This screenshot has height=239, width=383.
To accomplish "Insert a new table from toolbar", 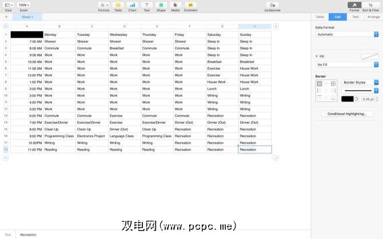I will [x=118, y=5].
